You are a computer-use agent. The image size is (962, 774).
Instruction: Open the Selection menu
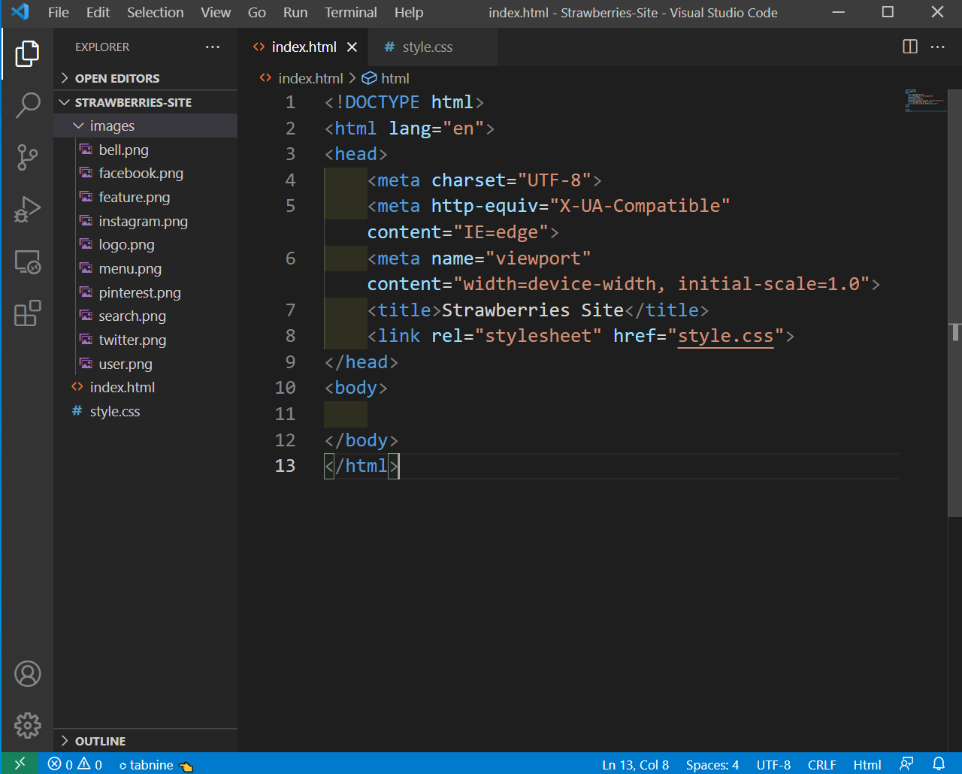(x=155, y=12)
